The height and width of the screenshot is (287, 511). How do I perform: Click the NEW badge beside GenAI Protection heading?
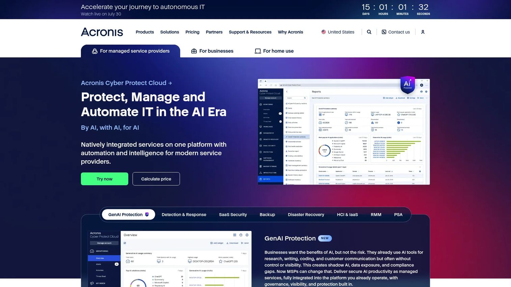point(325,238)
